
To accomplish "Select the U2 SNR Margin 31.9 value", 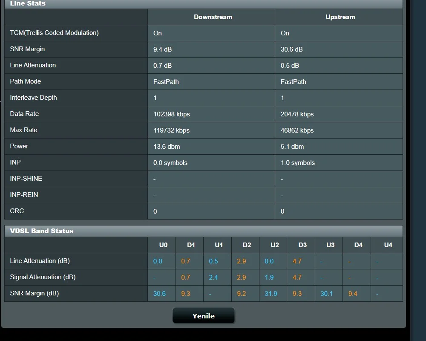I will point(271,294).
